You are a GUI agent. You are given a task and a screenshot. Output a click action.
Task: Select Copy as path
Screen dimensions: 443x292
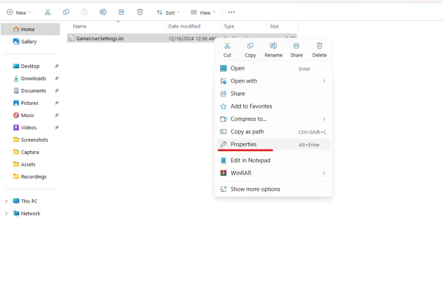(273, 132)
